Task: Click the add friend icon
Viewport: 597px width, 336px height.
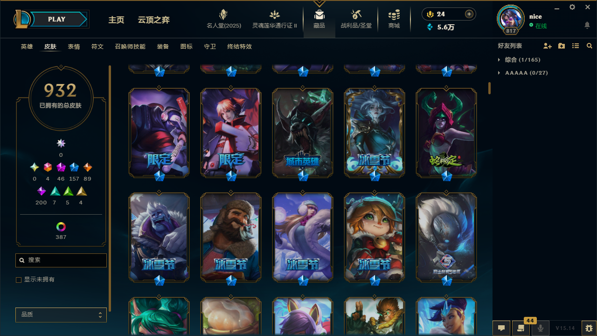Action: point(548,46)
